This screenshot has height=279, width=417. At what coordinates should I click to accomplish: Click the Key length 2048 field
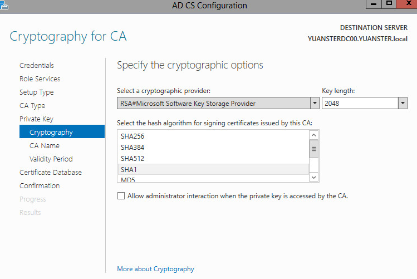click(x=360, y=103)
